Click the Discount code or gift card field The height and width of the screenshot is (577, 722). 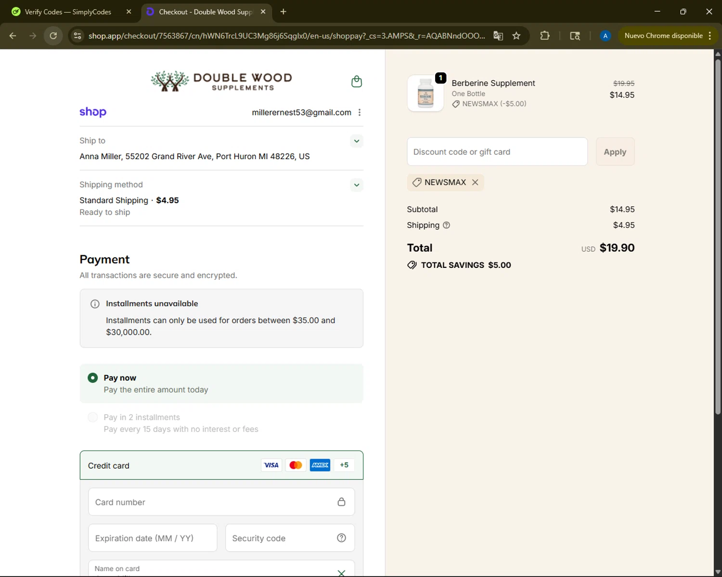pyautogui.click(x=497, y=152)
